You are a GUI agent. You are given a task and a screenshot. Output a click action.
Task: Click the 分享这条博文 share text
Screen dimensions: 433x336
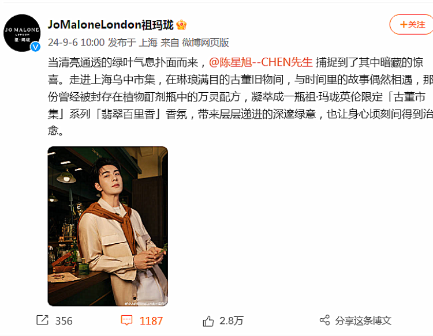(363, 320)
